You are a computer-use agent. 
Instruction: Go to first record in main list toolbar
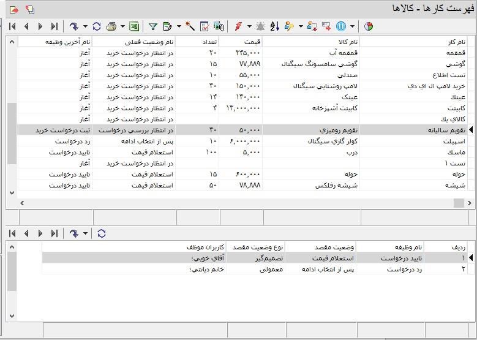click(x=12, y=26)
